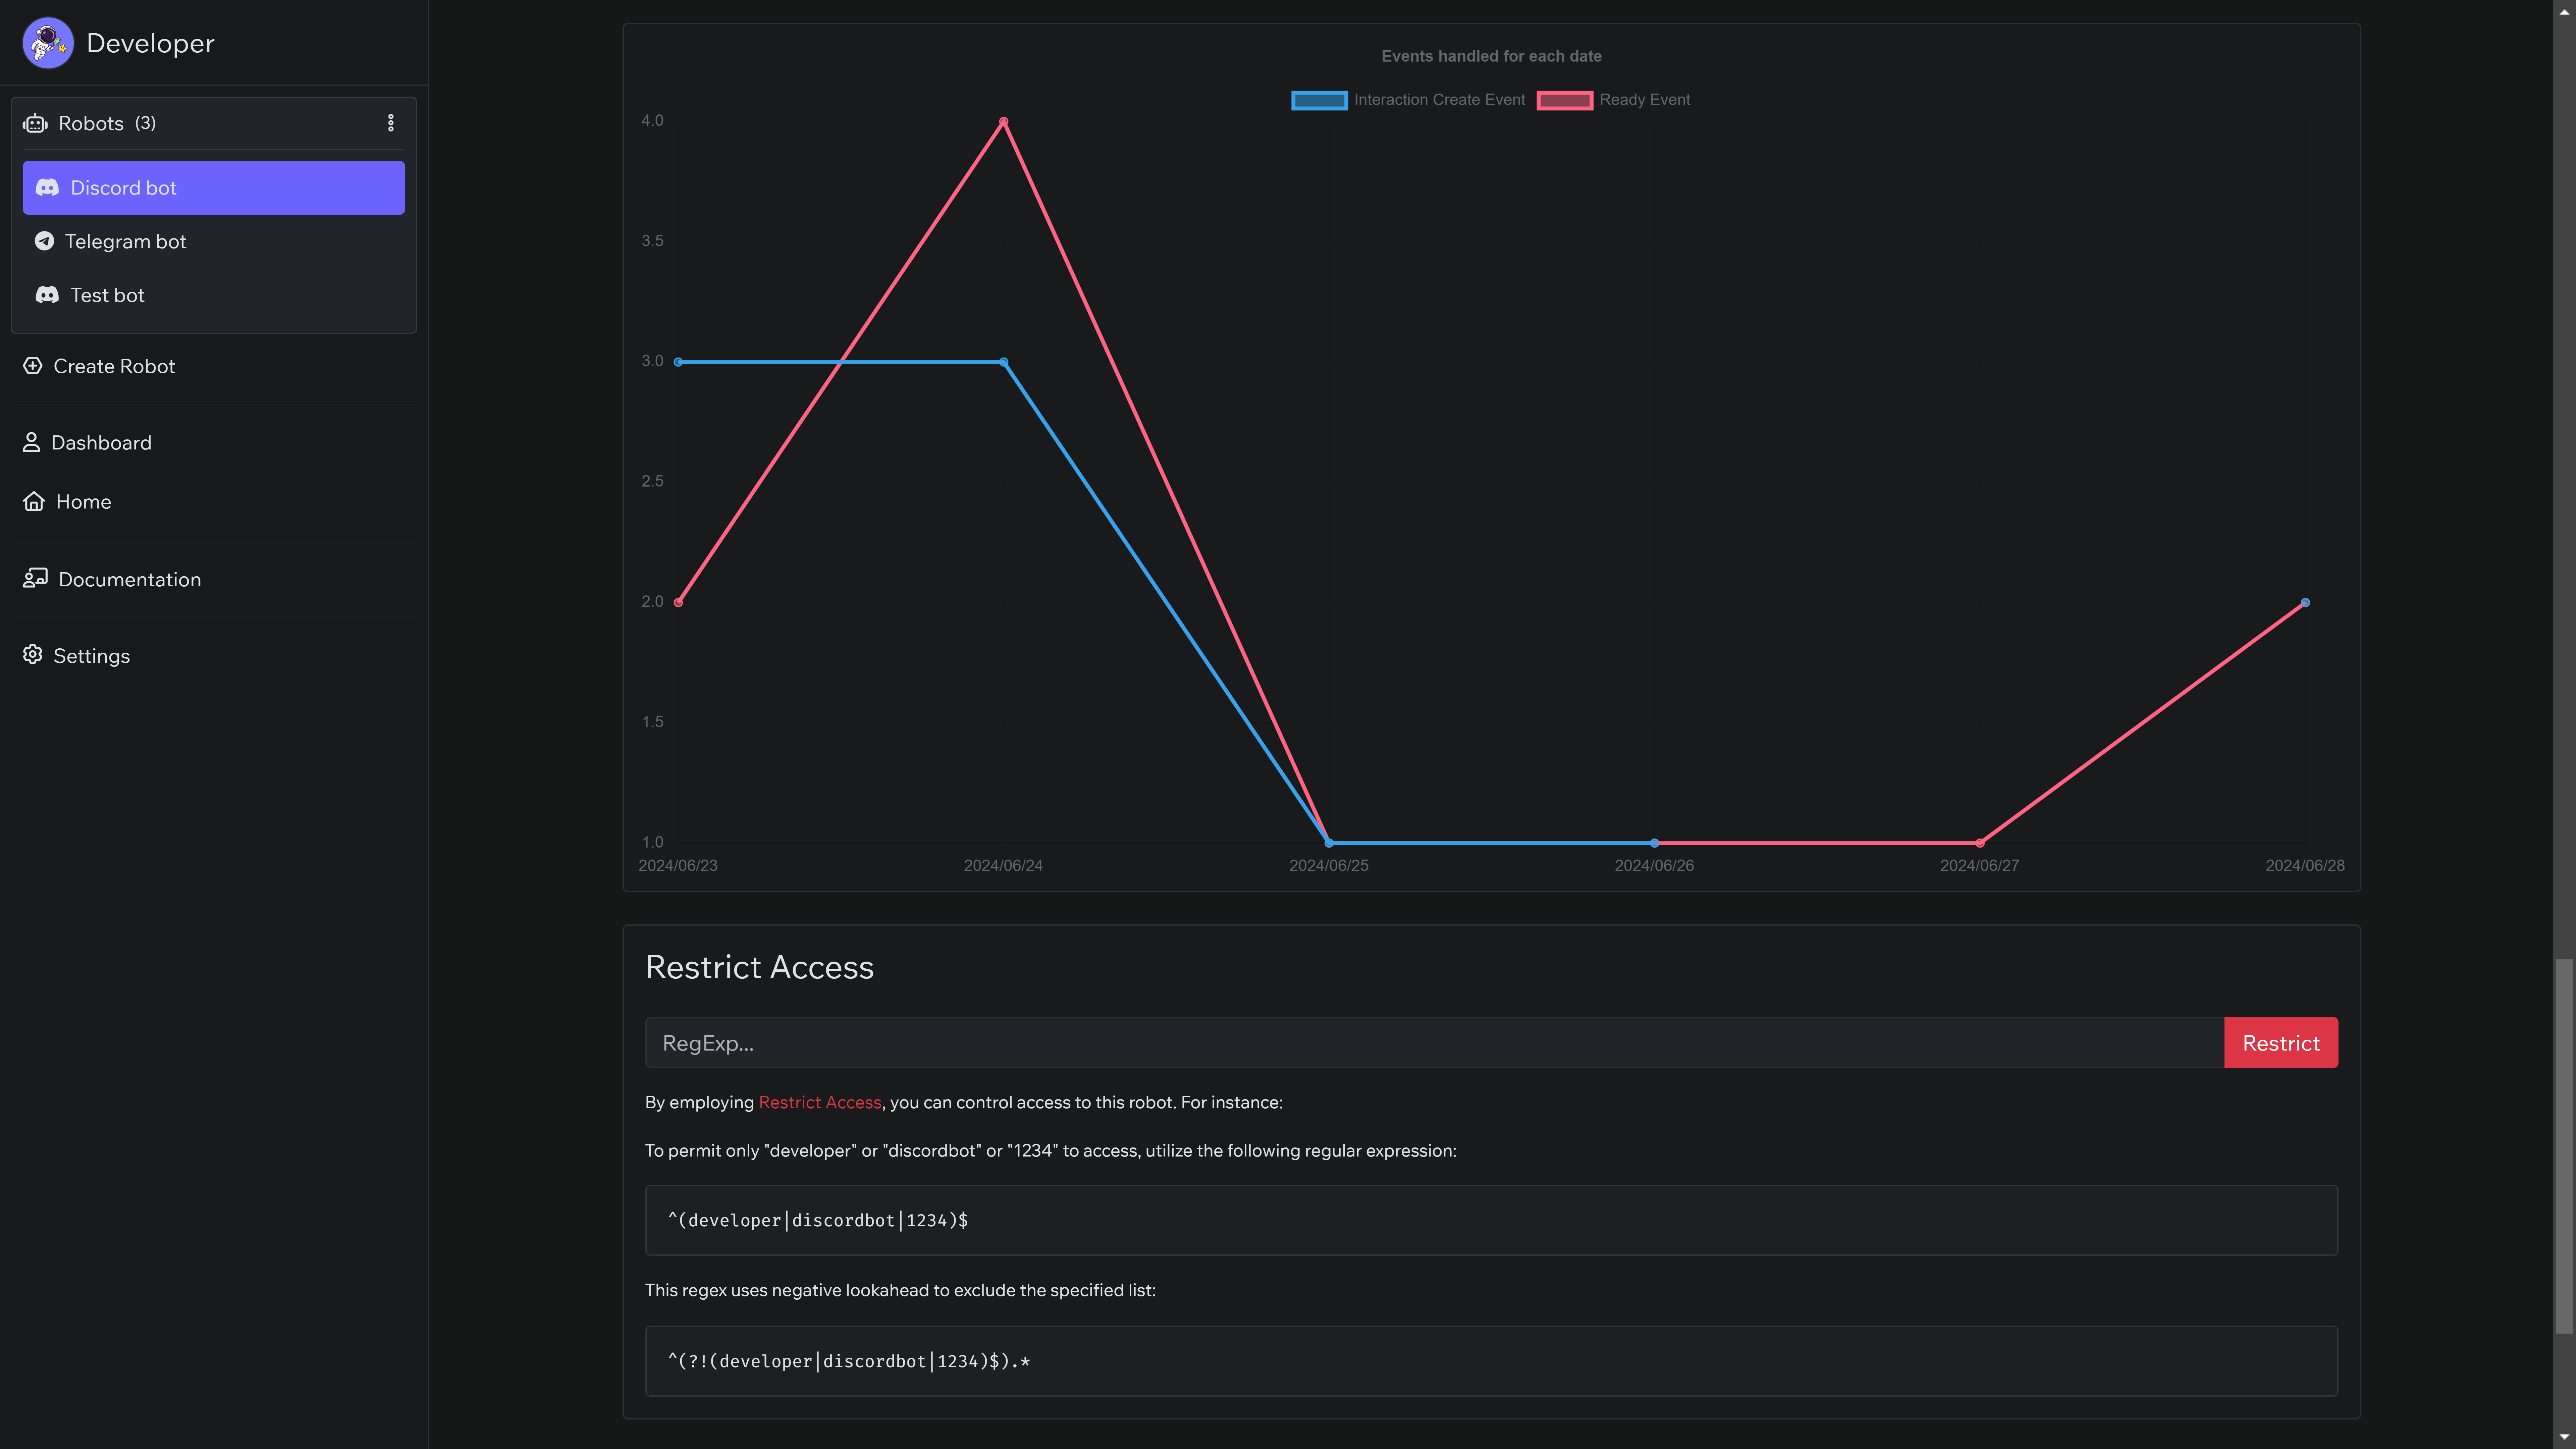This screenshot has width=2576, height=1449.
Task: Click the blue data point at 2024/06/23
Action: 678,362
